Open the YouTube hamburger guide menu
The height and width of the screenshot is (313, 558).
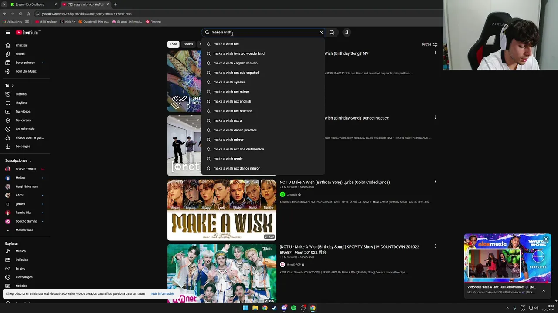[x=8, y=32]
